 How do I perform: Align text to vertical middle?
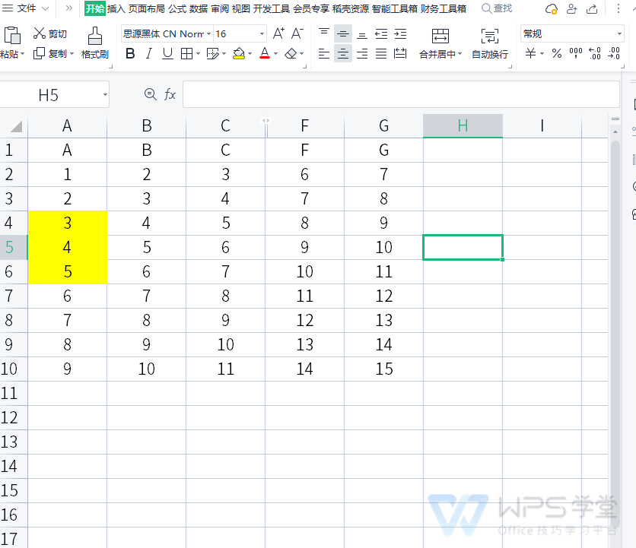pyautogui.click(x=343, y=33)
